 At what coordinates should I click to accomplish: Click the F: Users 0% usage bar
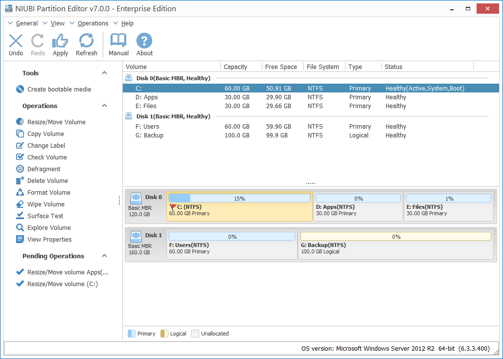tap(231, 237)
